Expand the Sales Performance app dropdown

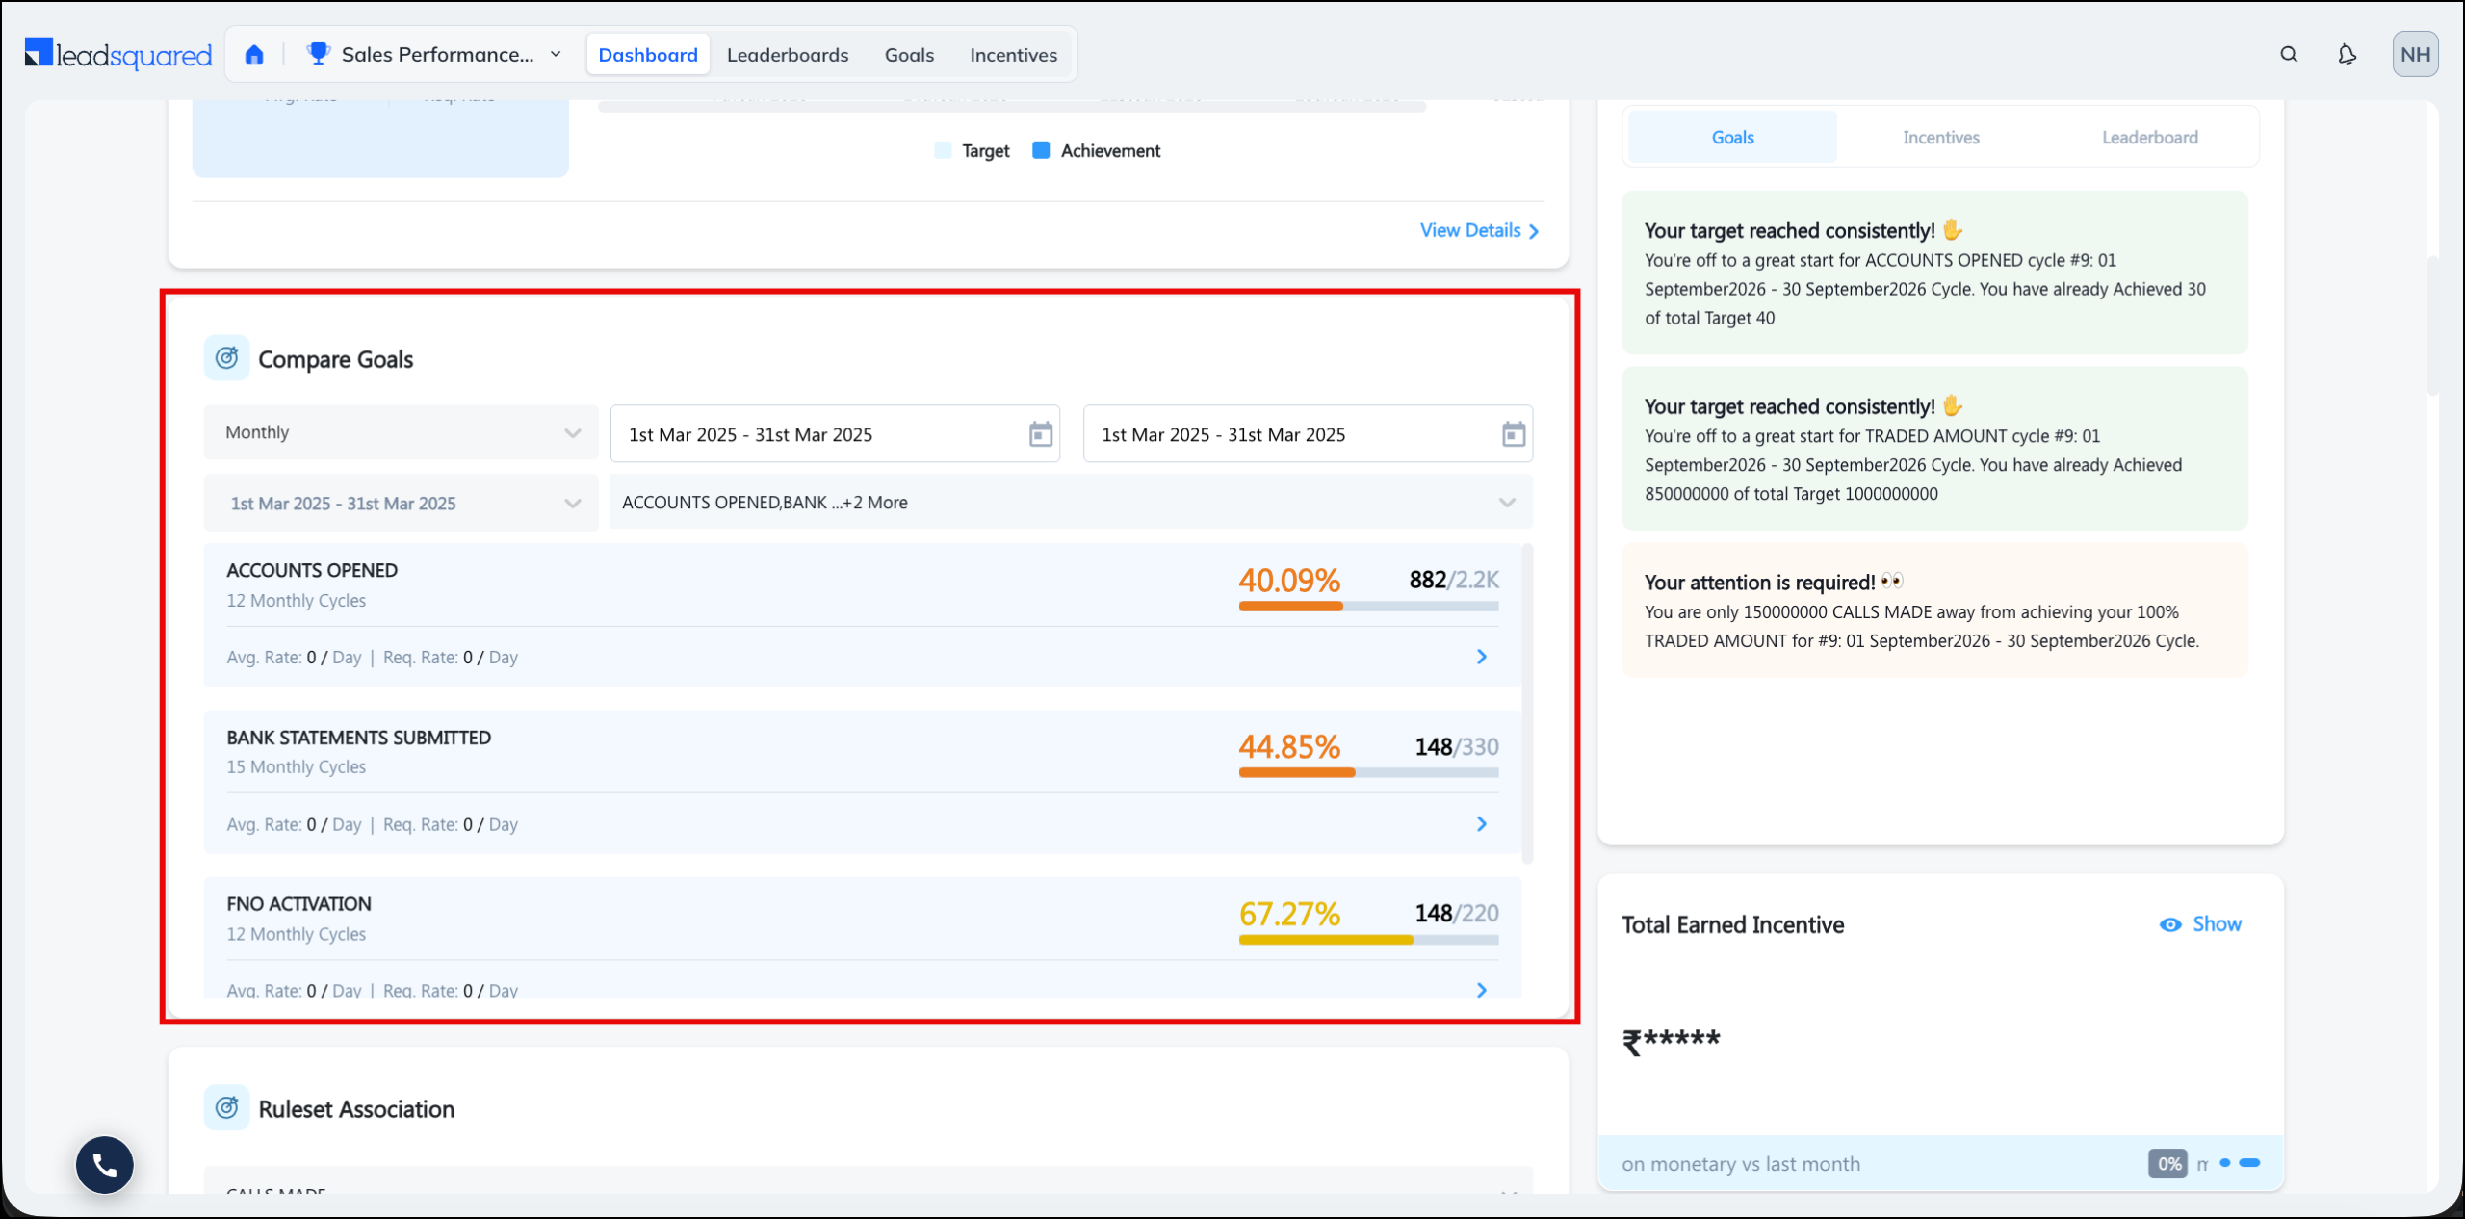click(556, 55)
